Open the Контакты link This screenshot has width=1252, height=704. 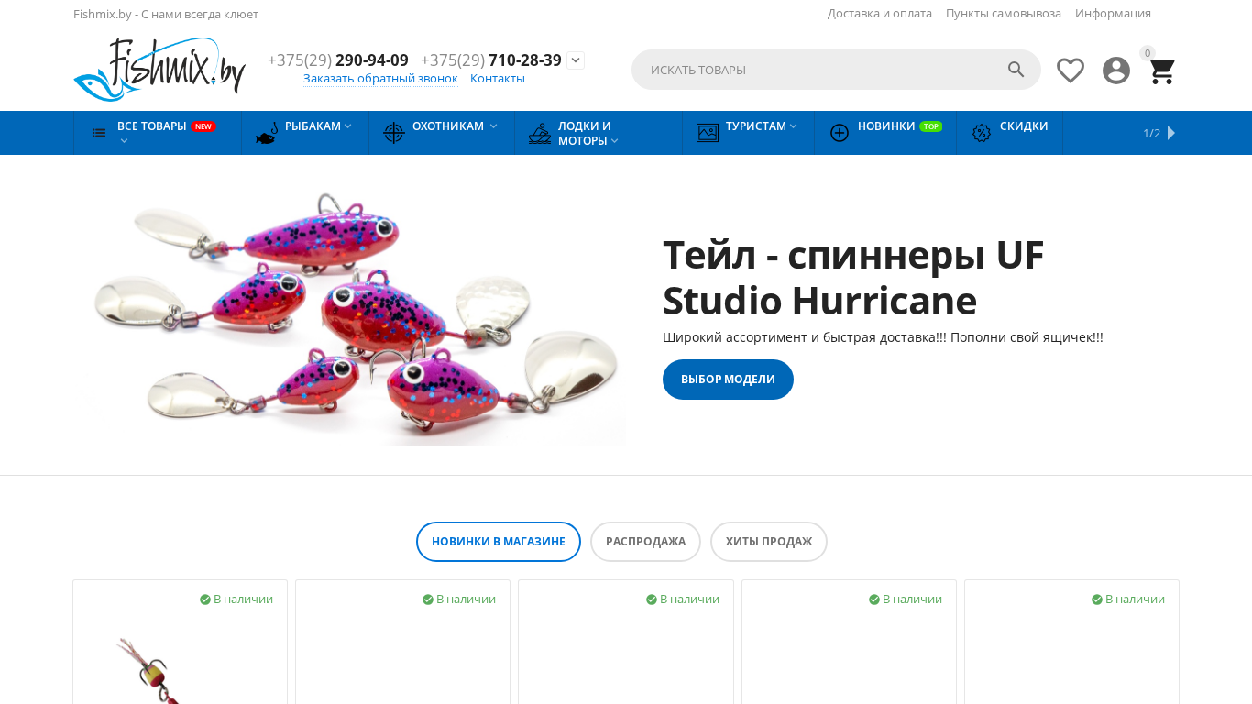click(x=498, y=79)
